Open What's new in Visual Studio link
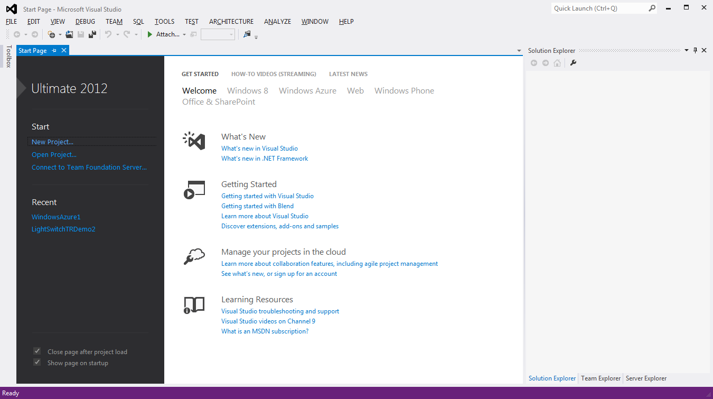 click(x=259, y=149)
